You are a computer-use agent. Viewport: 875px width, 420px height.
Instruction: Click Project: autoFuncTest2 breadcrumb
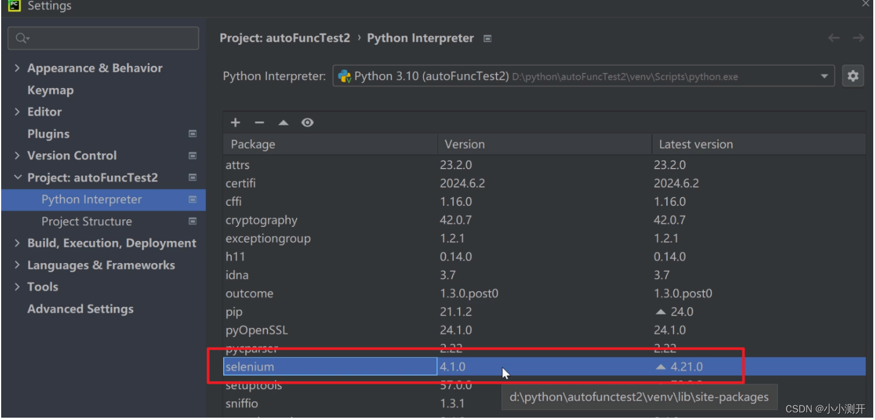pyautogui.click(x=284, y=38)
